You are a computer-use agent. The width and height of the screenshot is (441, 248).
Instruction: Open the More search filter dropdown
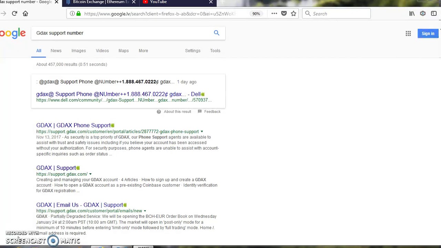coord(143,51)
